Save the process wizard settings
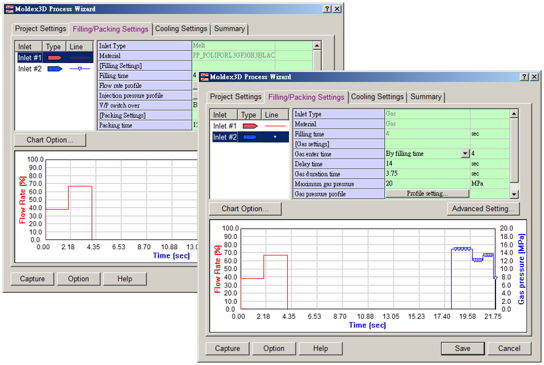The image size is (544, 365). (463, 349)
